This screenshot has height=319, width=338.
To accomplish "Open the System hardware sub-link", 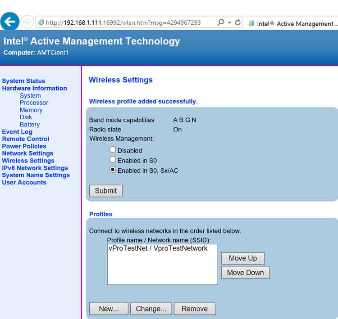I will click(x=30, y=95).
